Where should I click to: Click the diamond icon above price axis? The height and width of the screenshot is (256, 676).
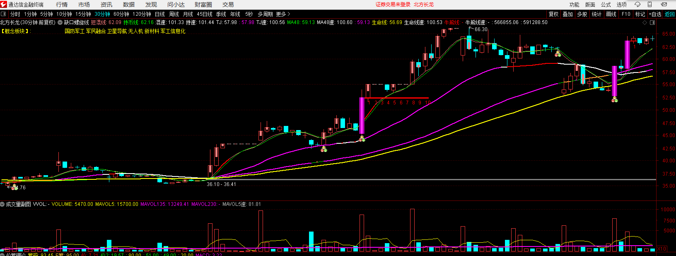click(x=644, y=22)
